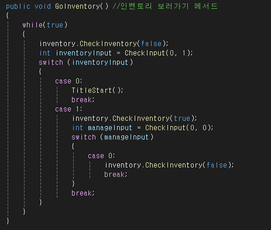Click 'switch' before (manageInput)
Viewport: 271px width, 230px height.
pos(84,137)
